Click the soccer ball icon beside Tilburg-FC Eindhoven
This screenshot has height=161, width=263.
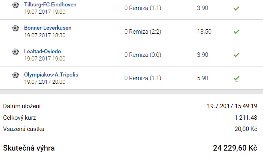point(16,5)
